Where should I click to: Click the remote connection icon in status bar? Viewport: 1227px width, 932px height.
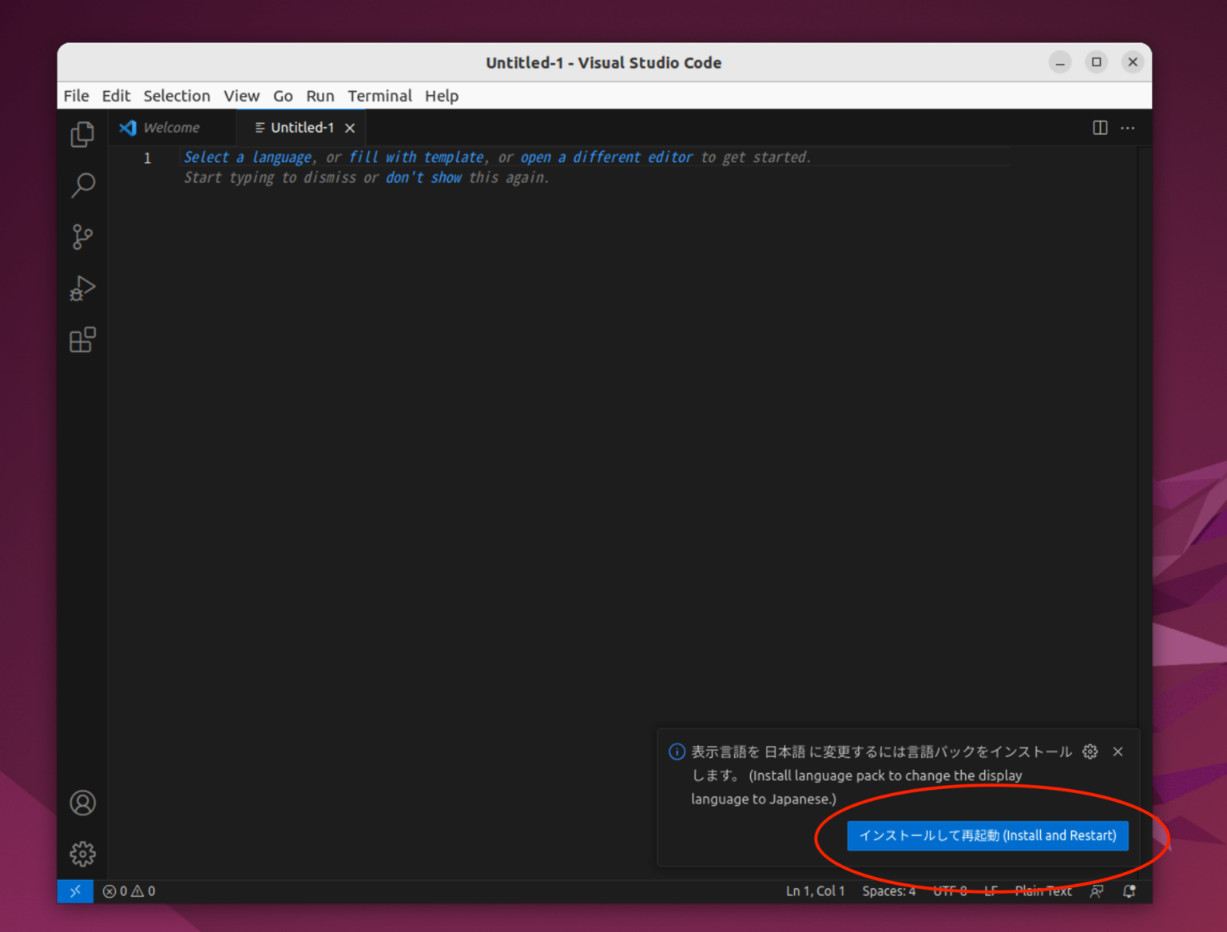(x=75, y=890)
